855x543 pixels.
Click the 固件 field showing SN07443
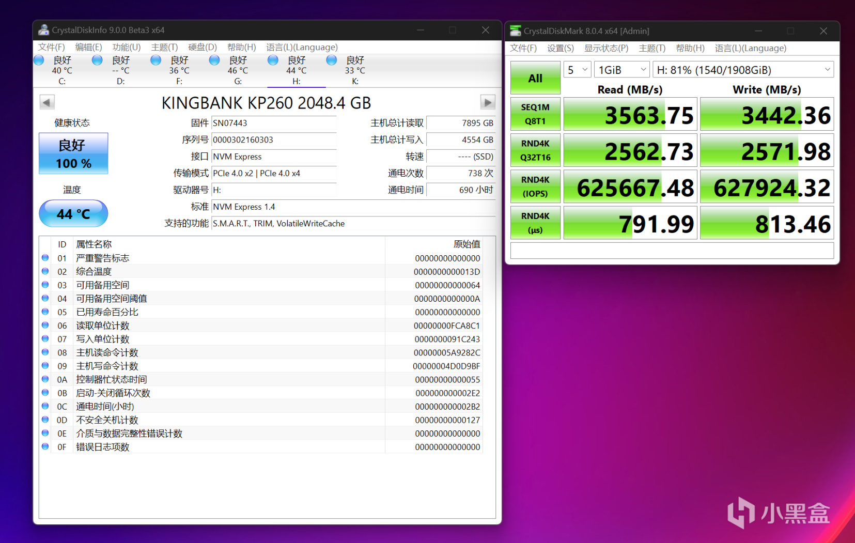tap(274, 123)
